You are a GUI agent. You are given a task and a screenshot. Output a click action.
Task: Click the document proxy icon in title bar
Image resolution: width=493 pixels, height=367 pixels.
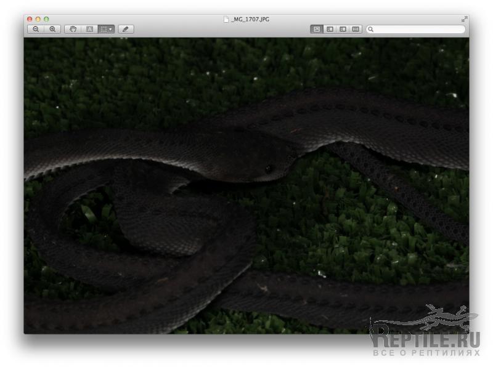point(226,20)
